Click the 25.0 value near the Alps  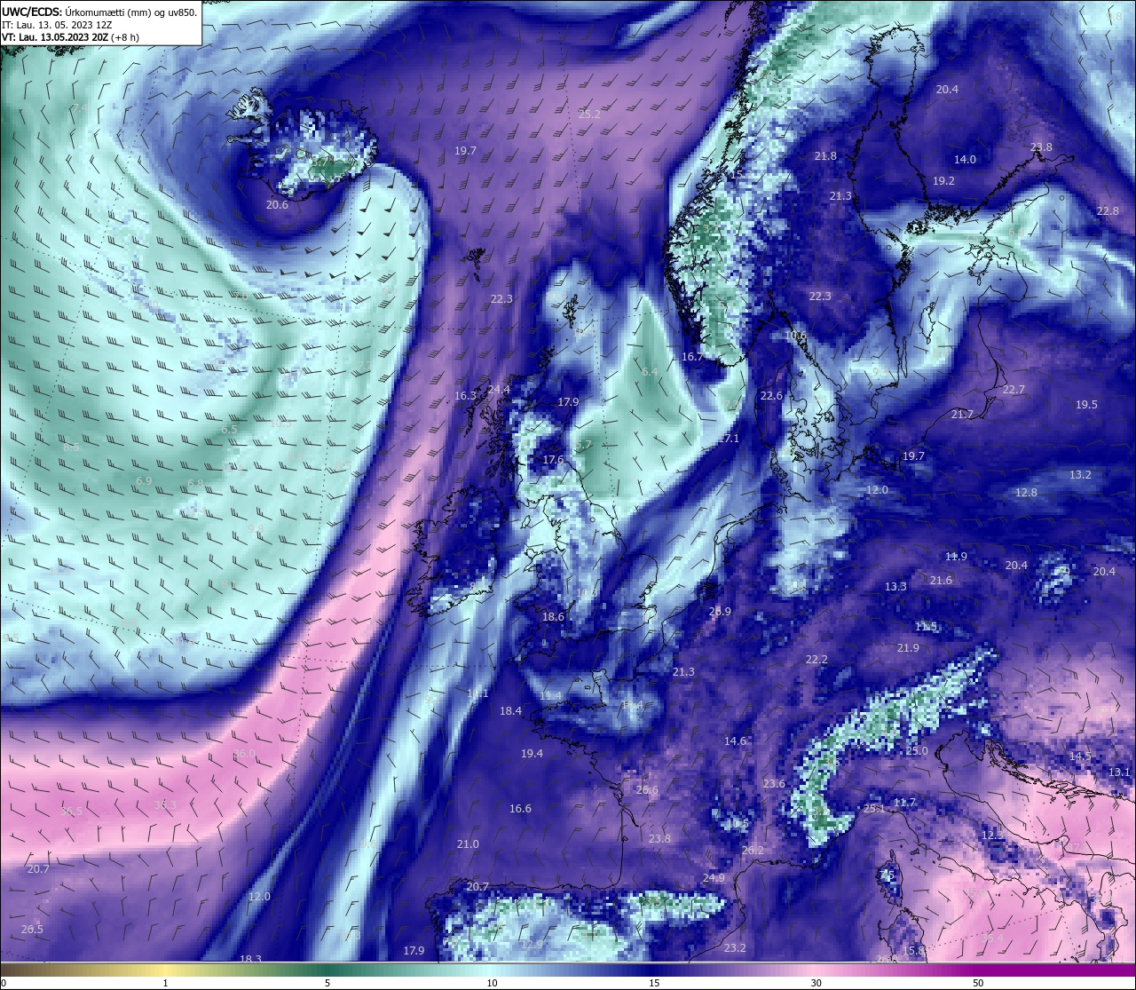point(917,751)
